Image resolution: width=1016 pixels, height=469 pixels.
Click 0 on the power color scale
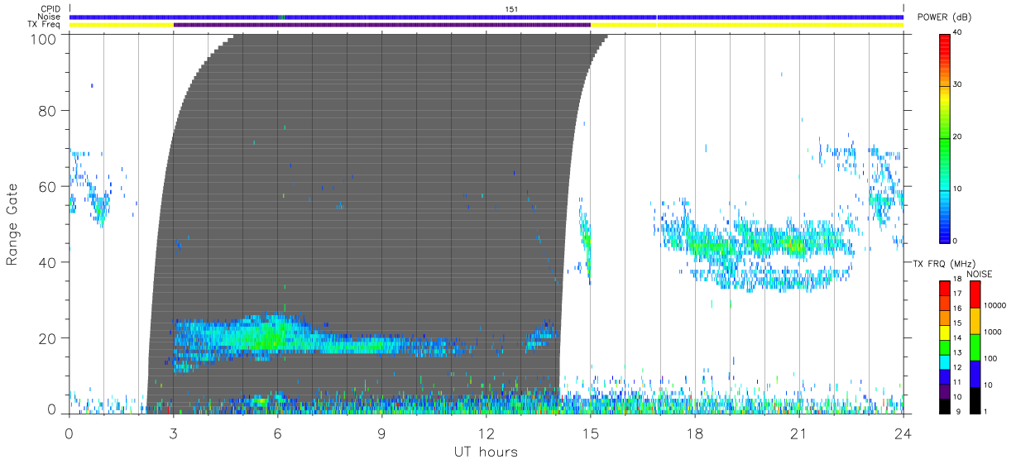955,241
